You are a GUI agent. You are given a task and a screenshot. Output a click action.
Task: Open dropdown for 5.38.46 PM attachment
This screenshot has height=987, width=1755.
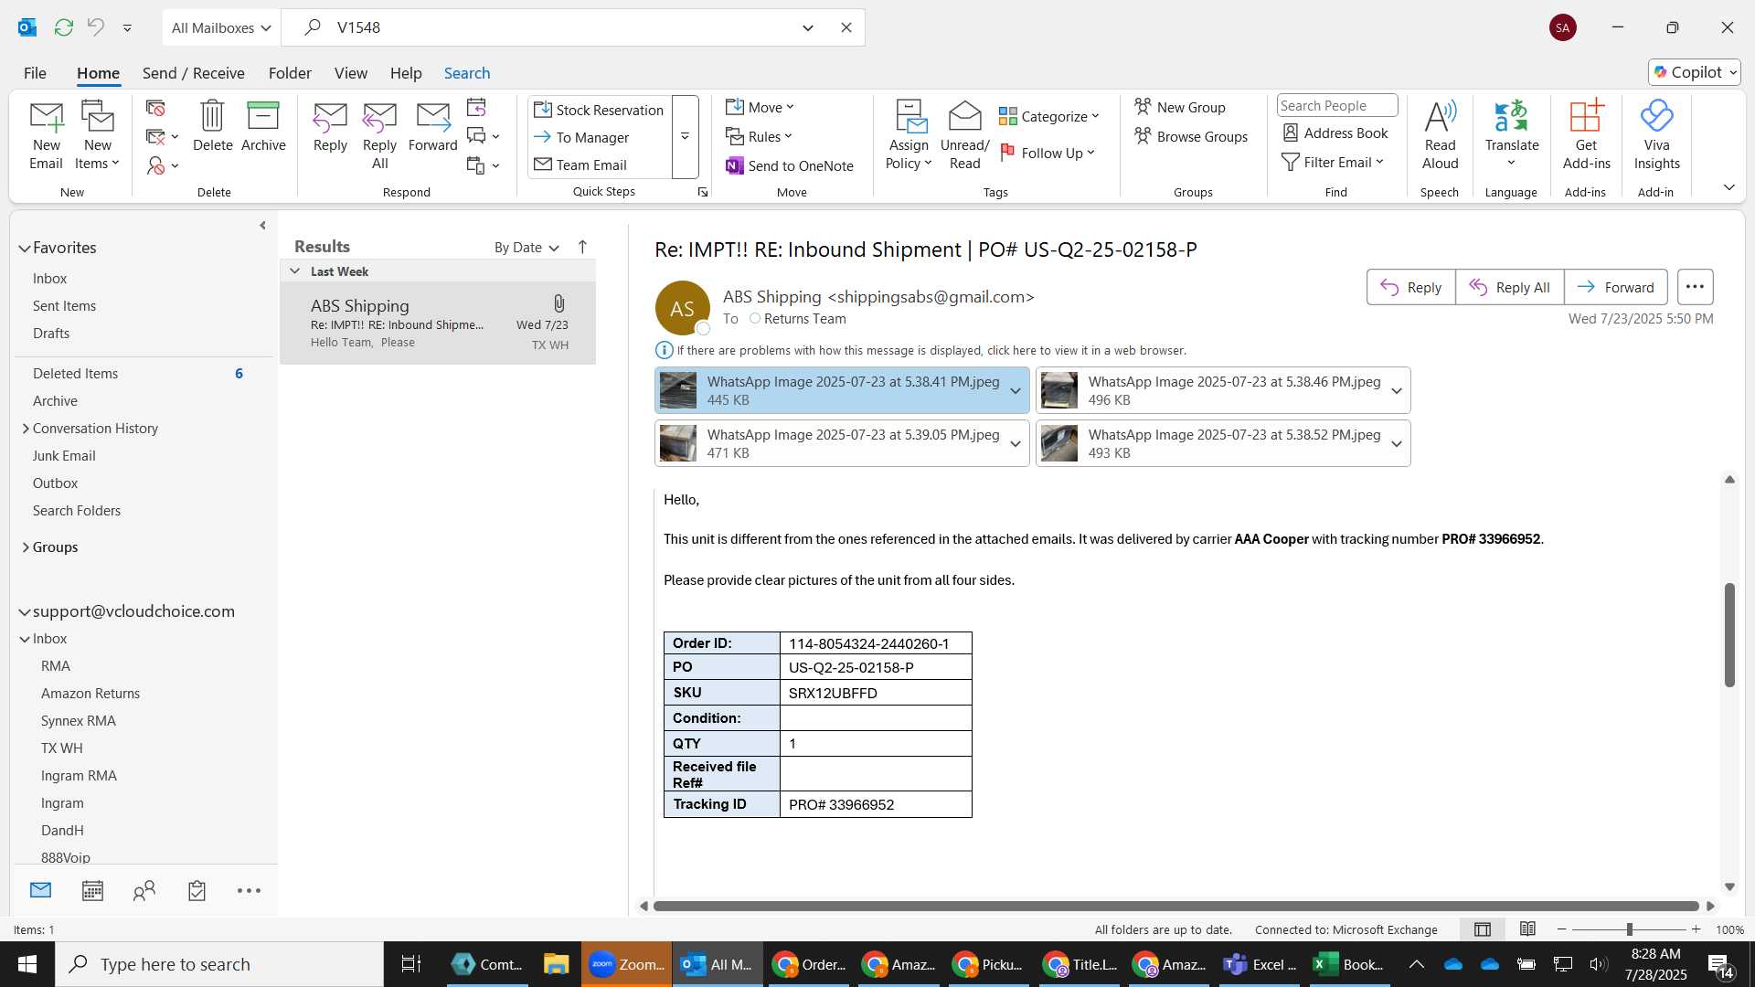tap(1396, 391)
